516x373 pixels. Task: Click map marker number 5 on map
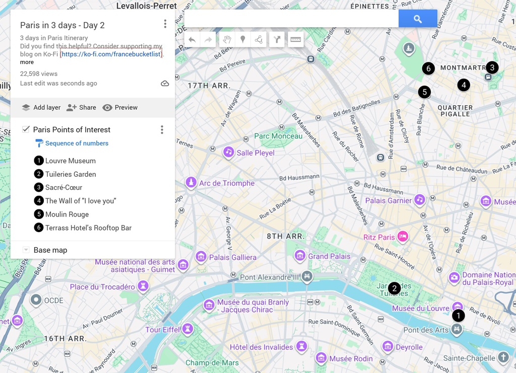click(x=424, y=92)
